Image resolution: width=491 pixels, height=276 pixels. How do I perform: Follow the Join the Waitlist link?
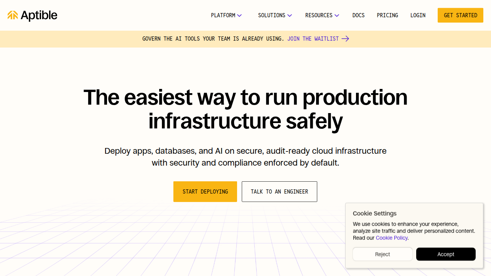click(x=313, y=39)
